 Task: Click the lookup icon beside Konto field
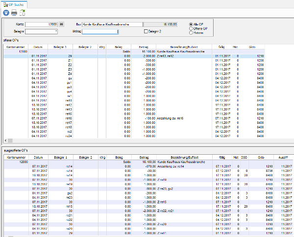coord(62,24)
